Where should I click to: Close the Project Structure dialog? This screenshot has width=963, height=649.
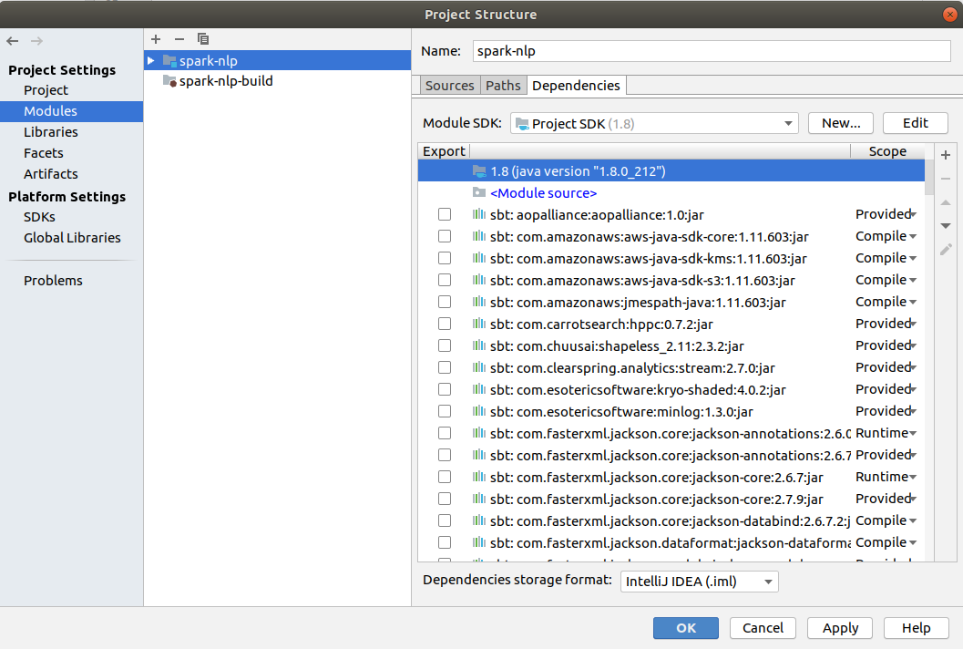(950, 15)
